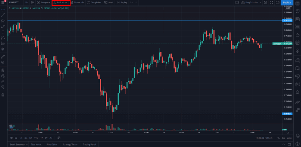This screenshot has width=301, height=147.
Task: Click the trash remove drawings icon
Action: (x=3, y=95)
